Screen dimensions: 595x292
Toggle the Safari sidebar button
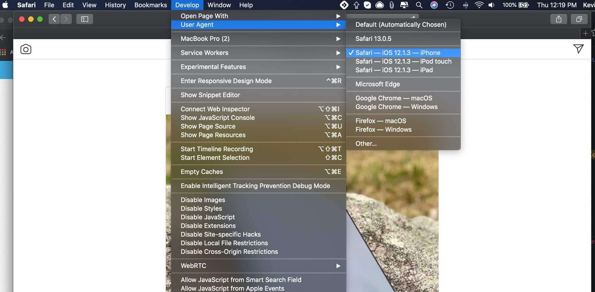[85, 19]
